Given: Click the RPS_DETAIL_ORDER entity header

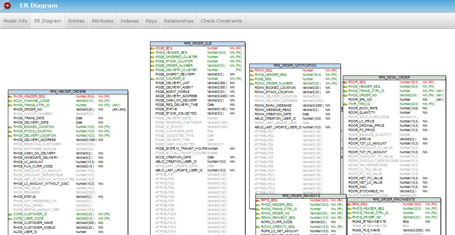Looking at the screenshot, I should (394, 77).
